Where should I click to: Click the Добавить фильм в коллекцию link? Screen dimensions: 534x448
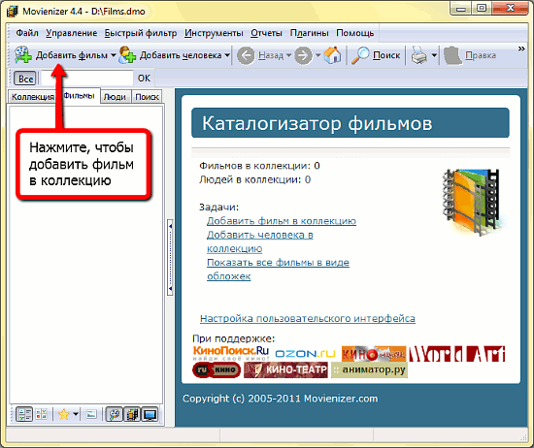click(282, 221)
